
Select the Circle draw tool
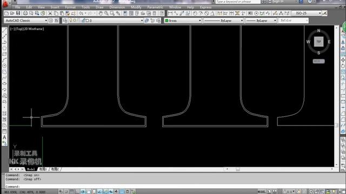(x=4, y=66)
